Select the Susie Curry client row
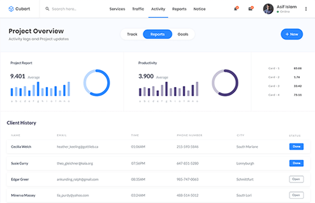 (x=158, y=164)
